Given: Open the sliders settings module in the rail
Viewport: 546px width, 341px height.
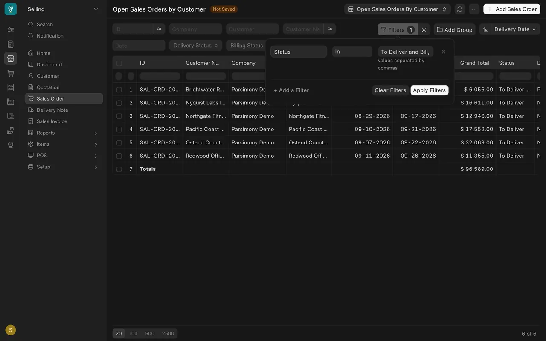Looking at the screenshot, I should 11,30.
